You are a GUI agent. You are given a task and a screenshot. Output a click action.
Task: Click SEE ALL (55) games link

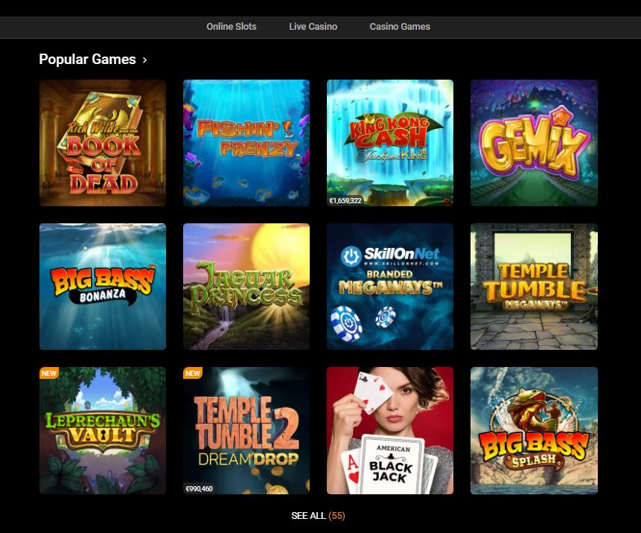pyautogui.click(x=318, y=516)
